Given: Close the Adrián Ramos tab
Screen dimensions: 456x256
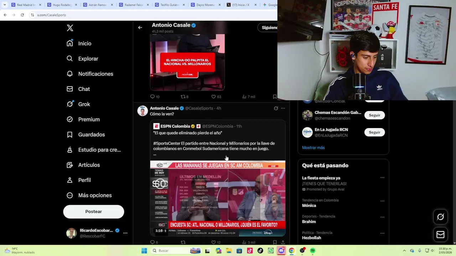Looking at the screenshot, I should pos(112,5).
